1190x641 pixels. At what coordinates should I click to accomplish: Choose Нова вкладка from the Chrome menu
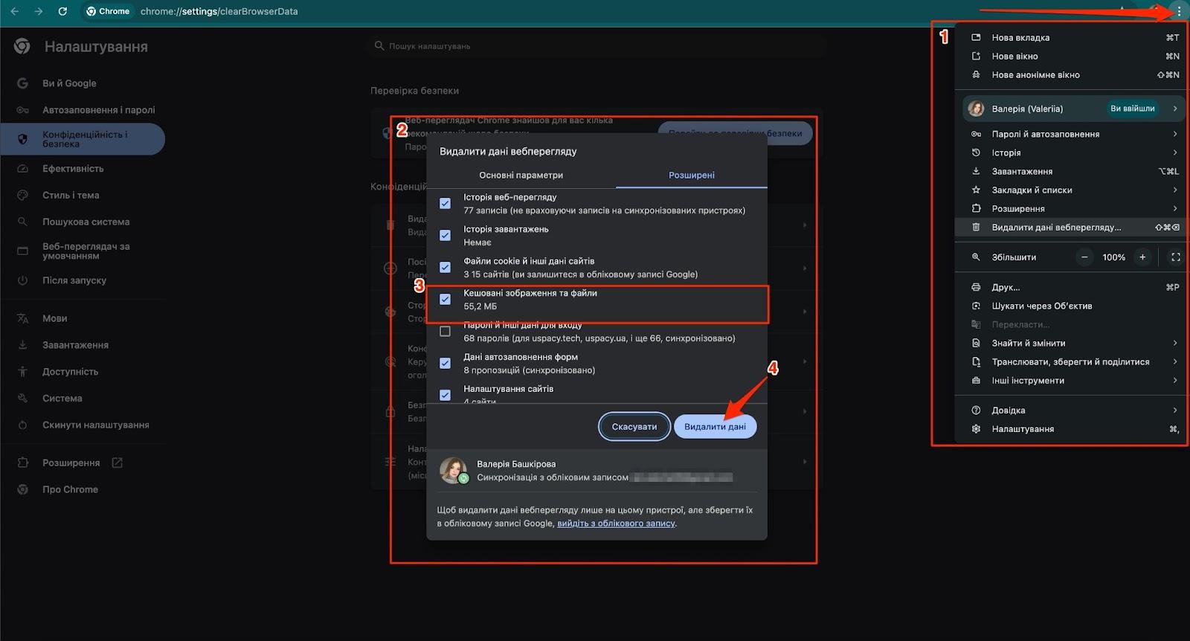coord(1071,38)
